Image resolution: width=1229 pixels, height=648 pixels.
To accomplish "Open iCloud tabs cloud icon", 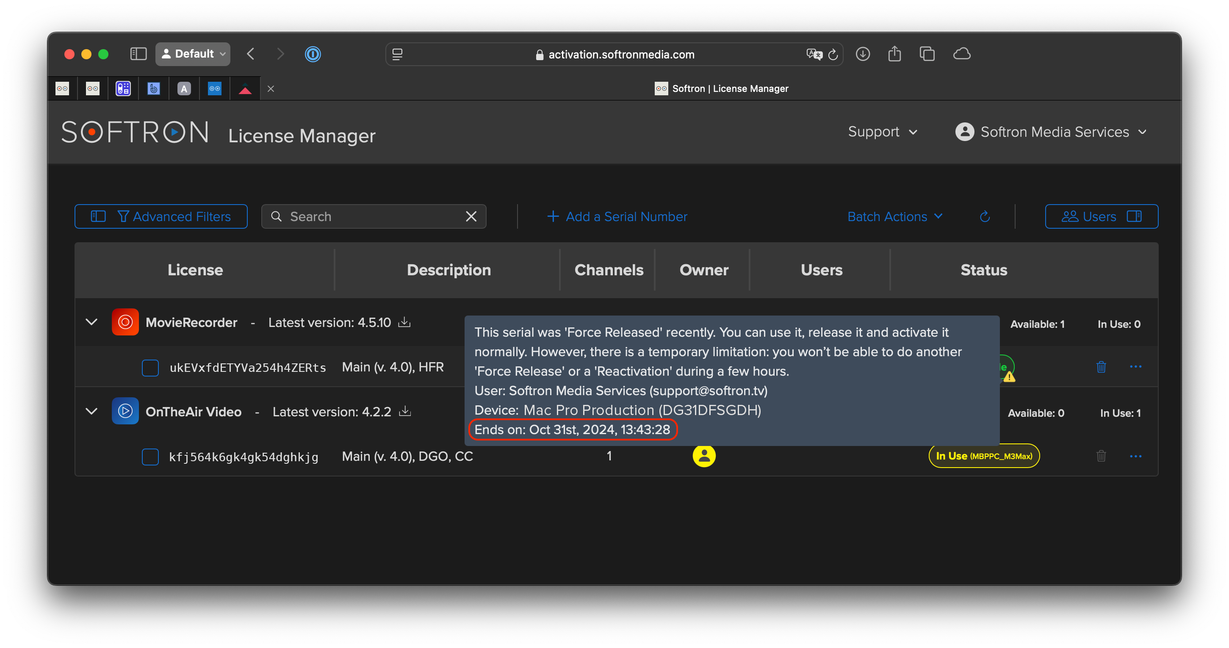I will [x=962, y=54].
